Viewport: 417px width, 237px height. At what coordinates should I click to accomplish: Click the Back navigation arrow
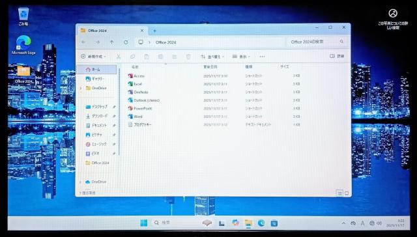click(x=83, y=42)
